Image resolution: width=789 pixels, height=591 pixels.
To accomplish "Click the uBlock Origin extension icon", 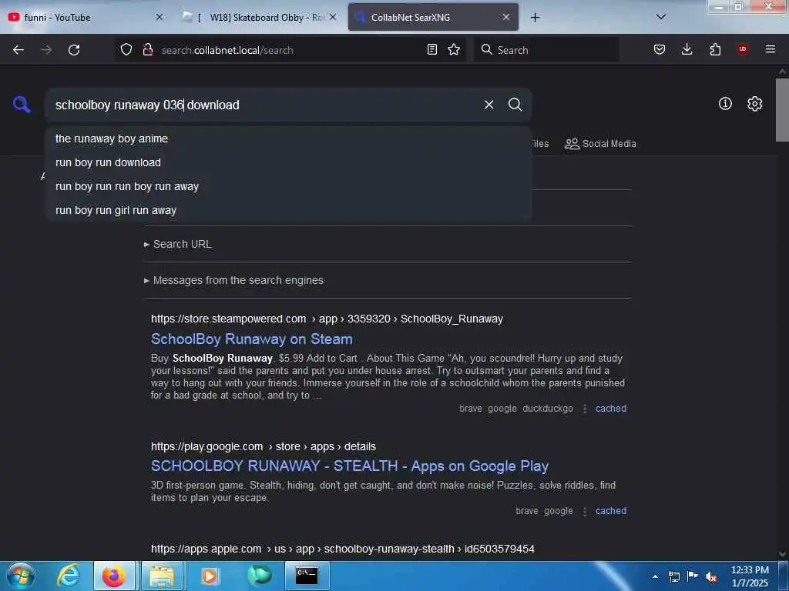I will pos(742,49).
